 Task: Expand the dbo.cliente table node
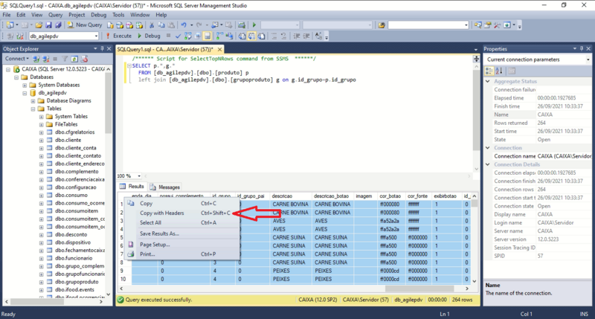(42, 141)
